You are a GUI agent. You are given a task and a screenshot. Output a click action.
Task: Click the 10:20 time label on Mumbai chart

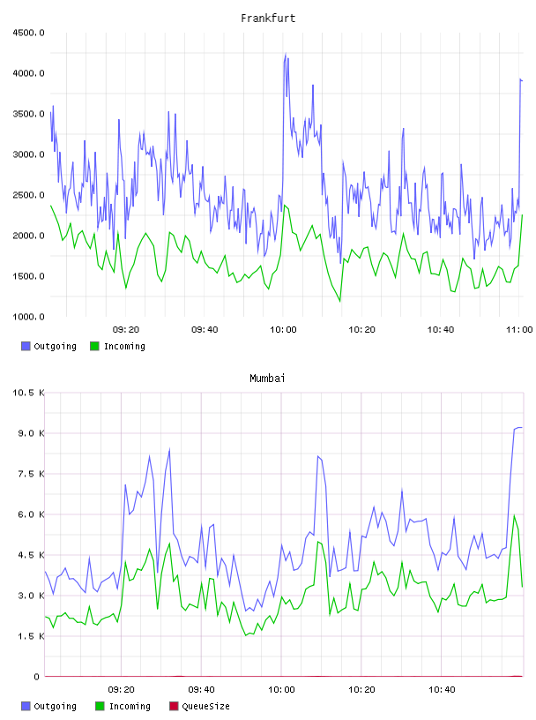click(x=361, y=690)
